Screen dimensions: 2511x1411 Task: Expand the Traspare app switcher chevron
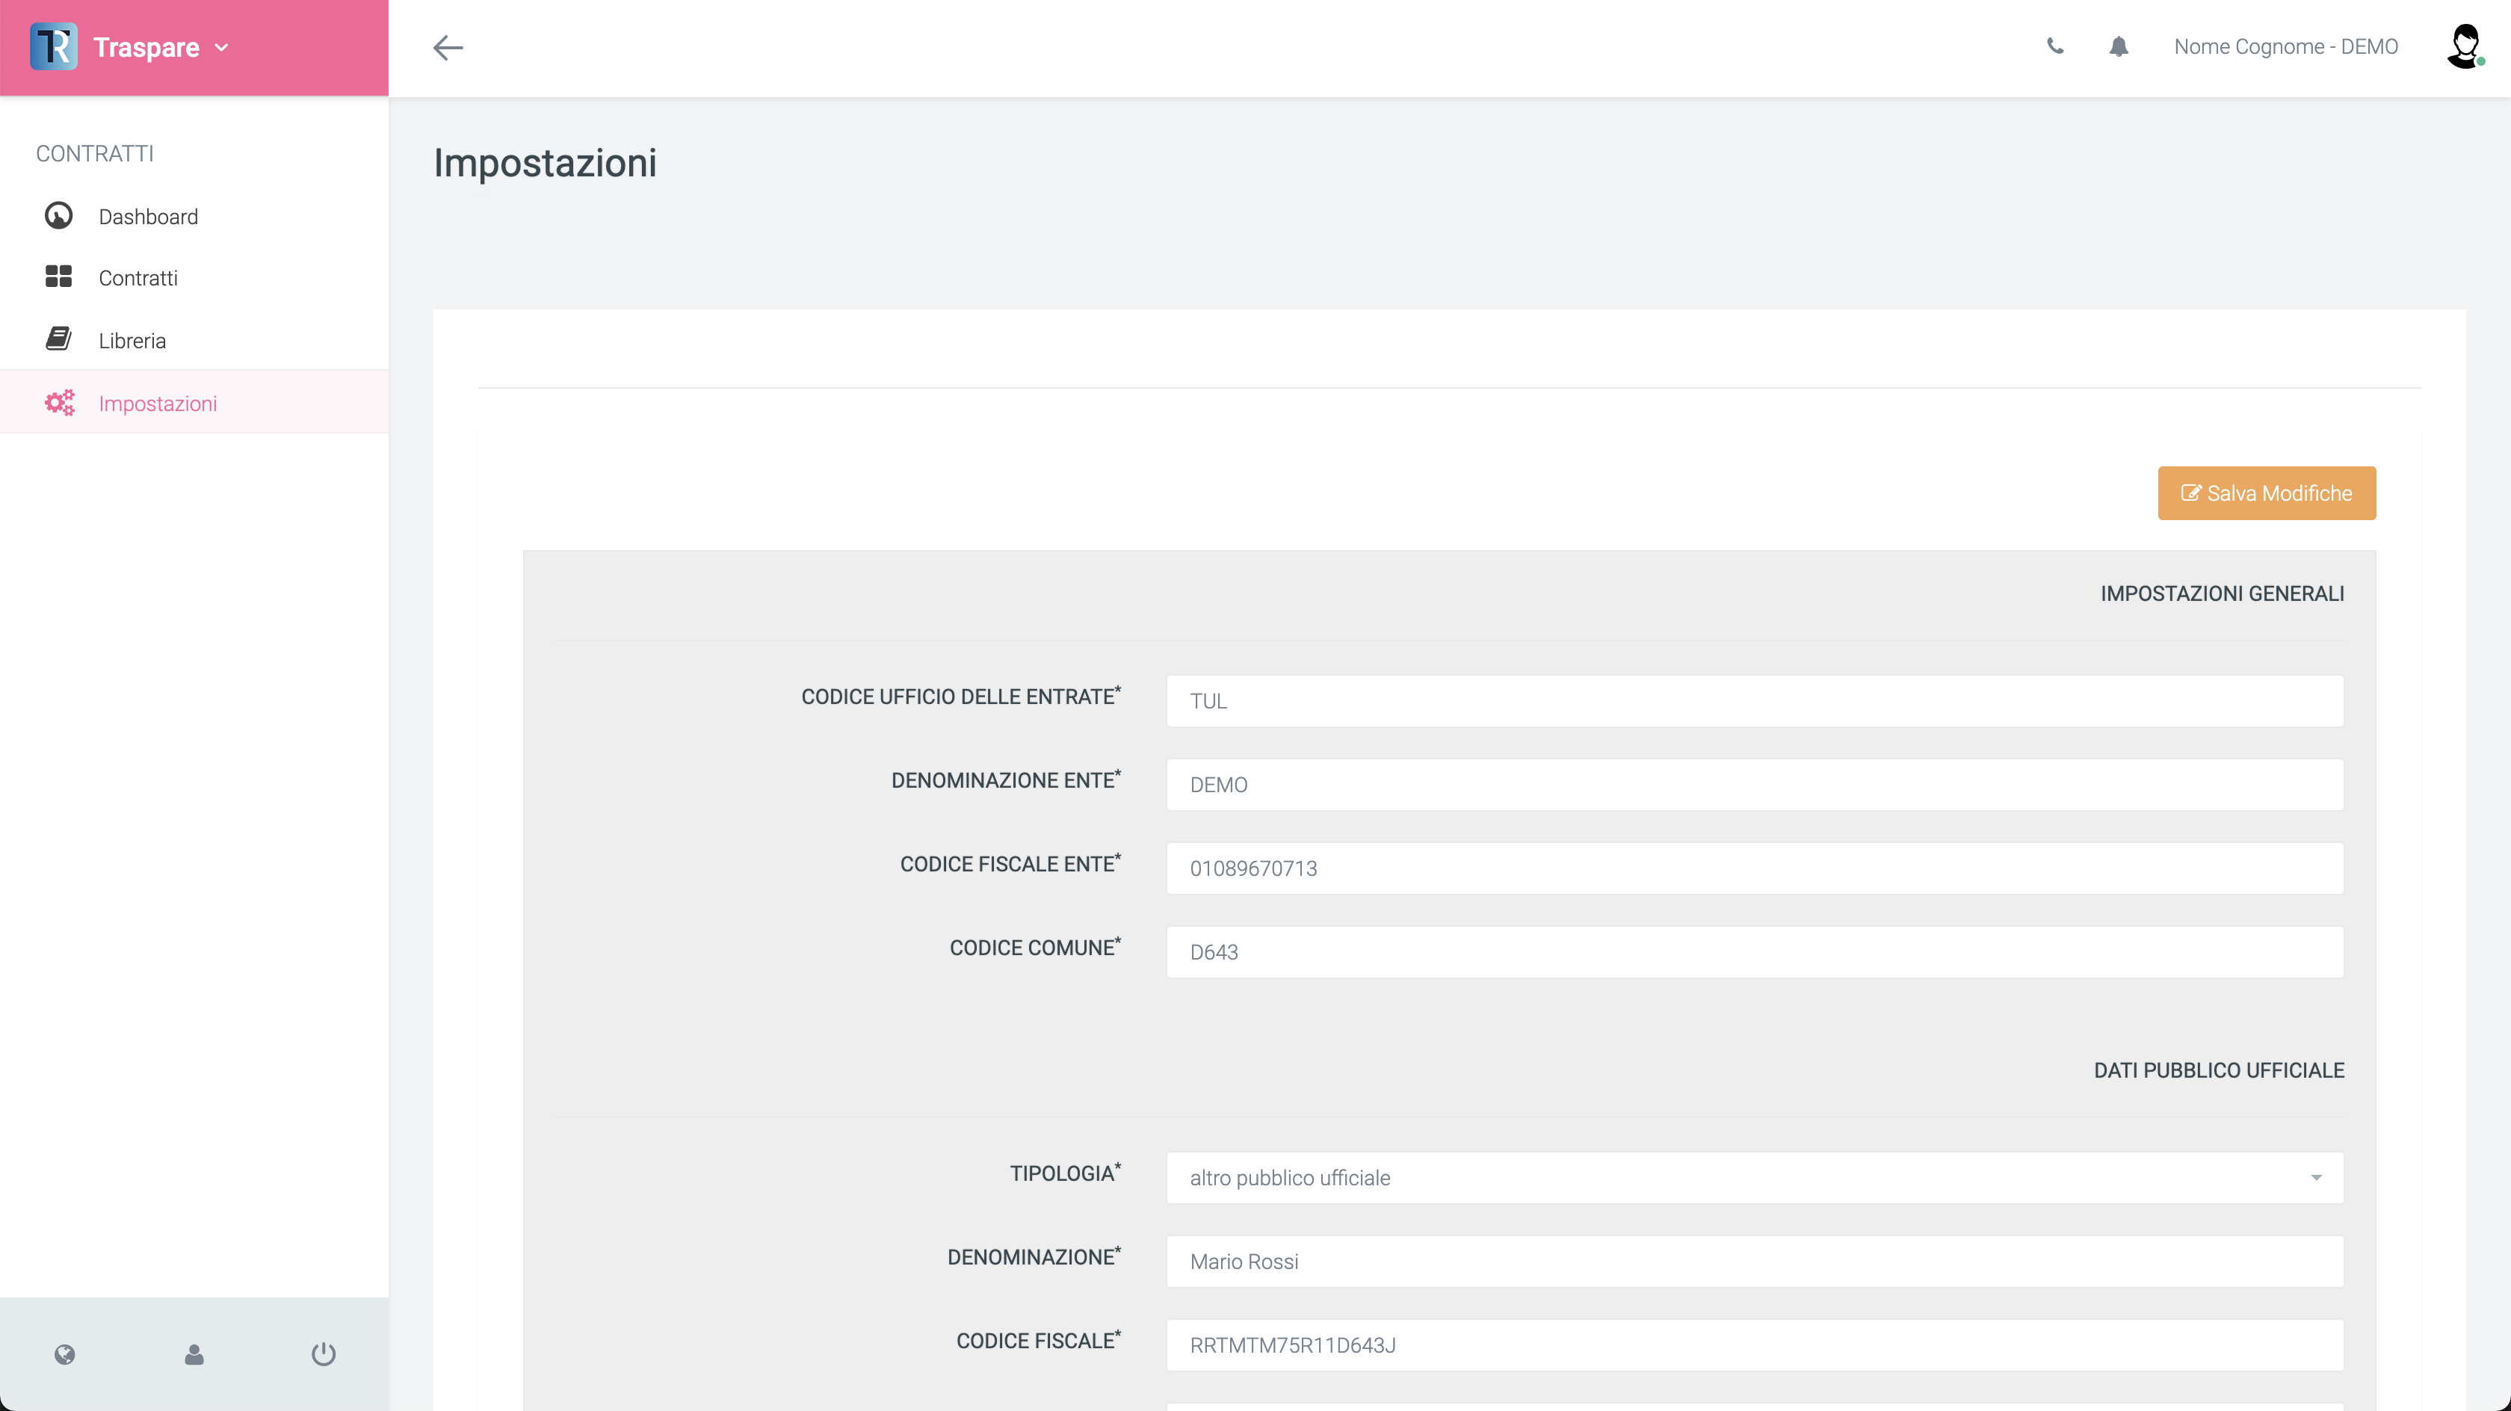coord(221,48)
